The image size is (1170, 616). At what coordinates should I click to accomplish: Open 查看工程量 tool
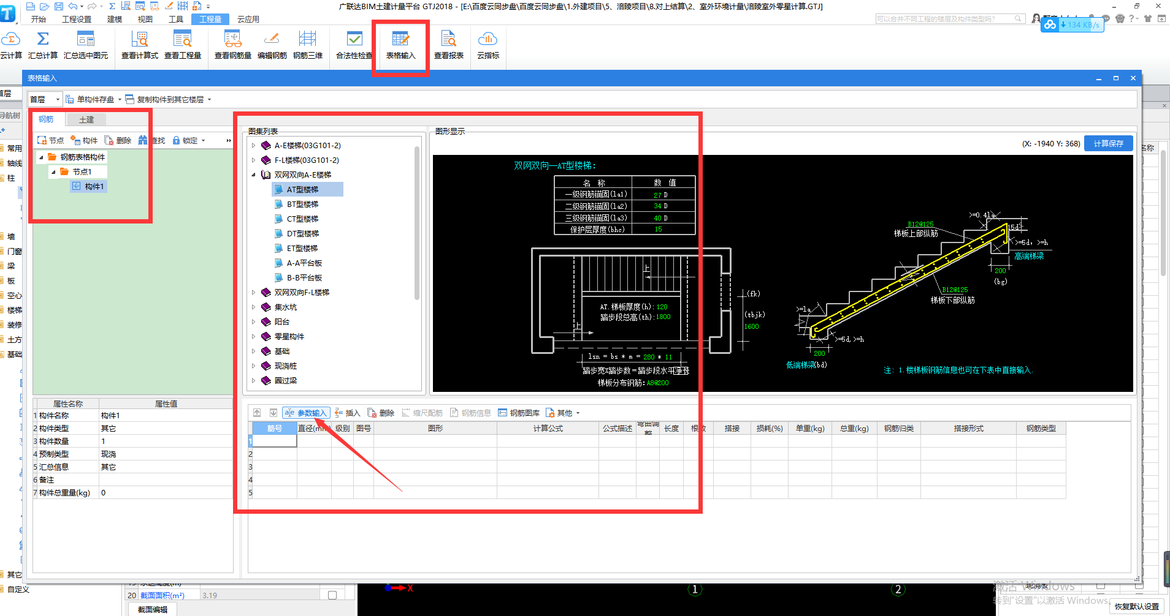click(183, 45)
